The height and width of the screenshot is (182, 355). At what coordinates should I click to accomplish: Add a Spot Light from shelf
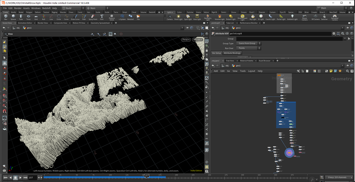coord(188,17)
